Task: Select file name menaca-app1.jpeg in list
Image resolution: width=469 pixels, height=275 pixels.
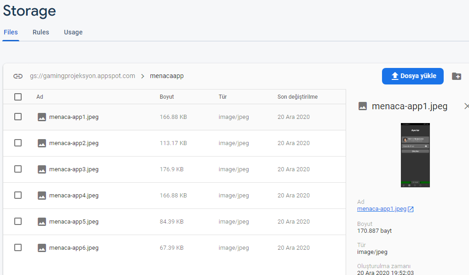Action: coord(74,117)
